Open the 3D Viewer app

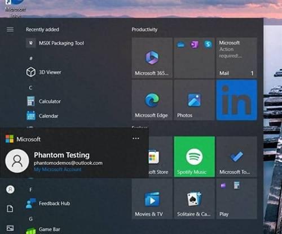pyautogui.click(x=44, y=72)
